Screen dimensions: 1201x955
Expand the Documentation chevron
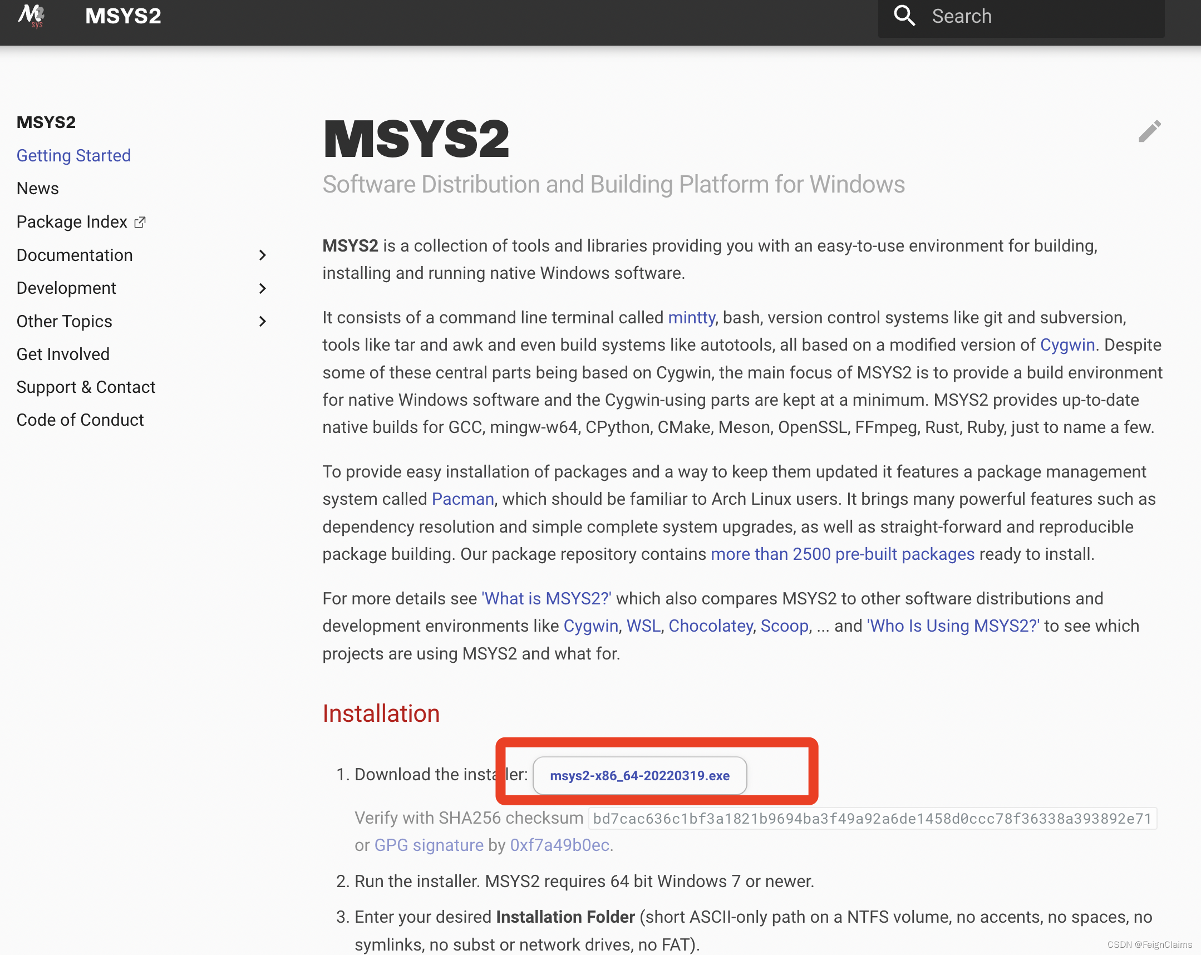point(263,255)
